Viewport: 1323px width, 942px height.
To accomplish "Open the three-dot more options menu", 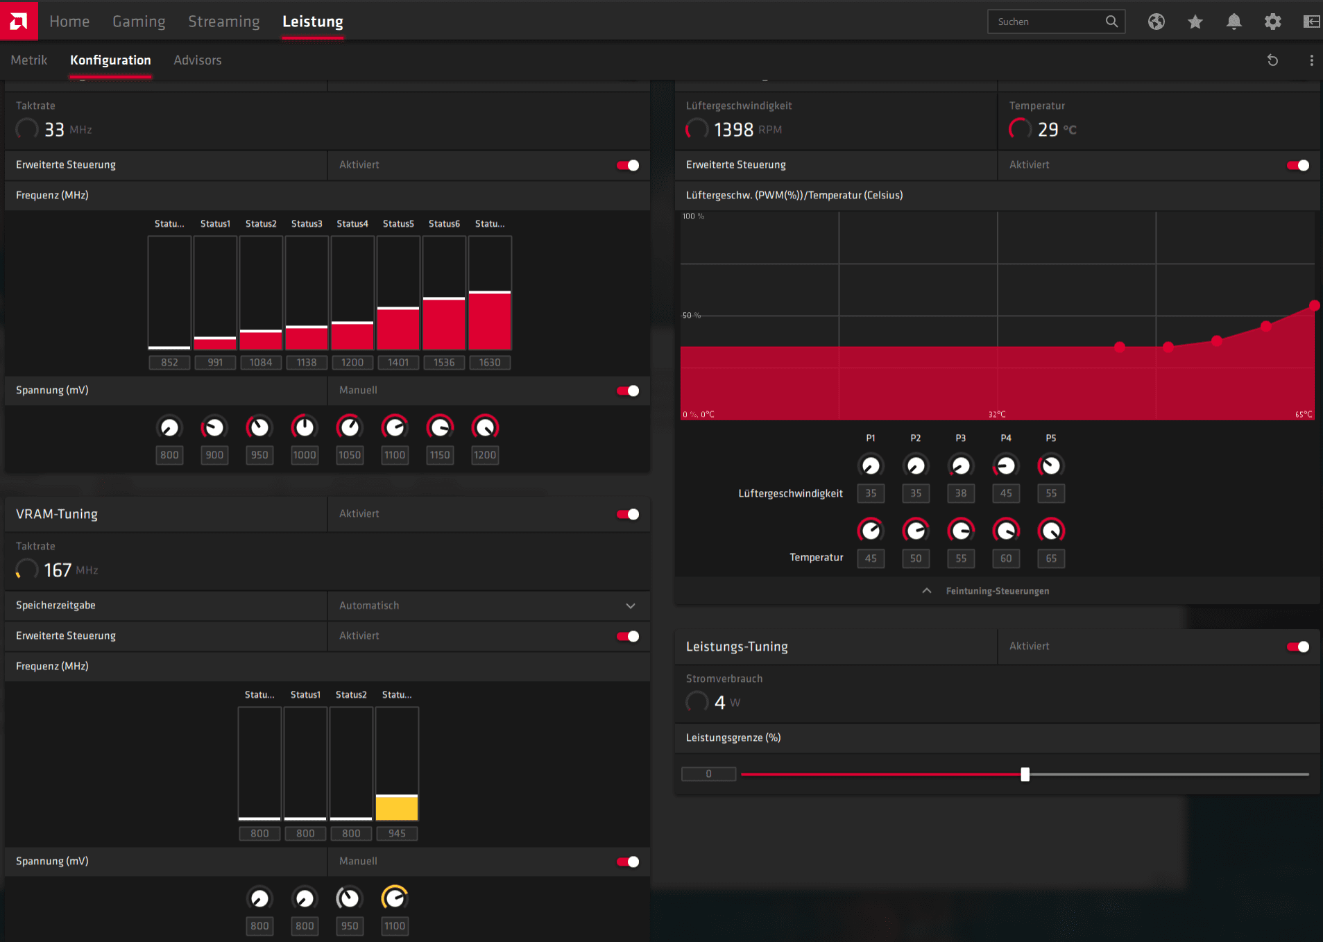I will 1311,60.
